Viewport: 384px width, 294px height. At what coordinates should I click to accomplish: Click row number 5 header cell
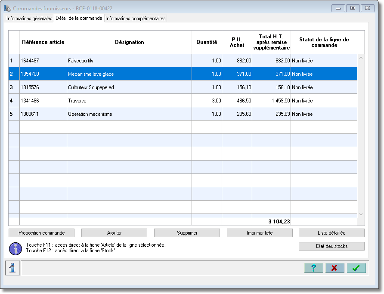click(14, 114)
